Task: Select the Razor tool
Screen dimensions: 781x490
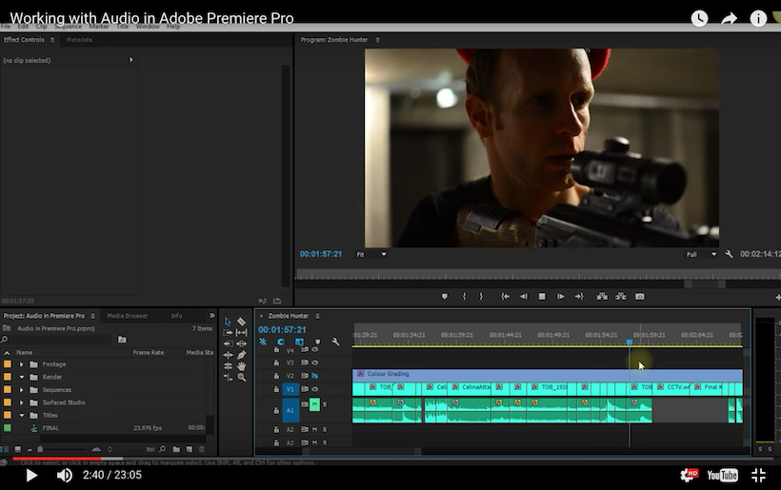Action: (242, 322)
